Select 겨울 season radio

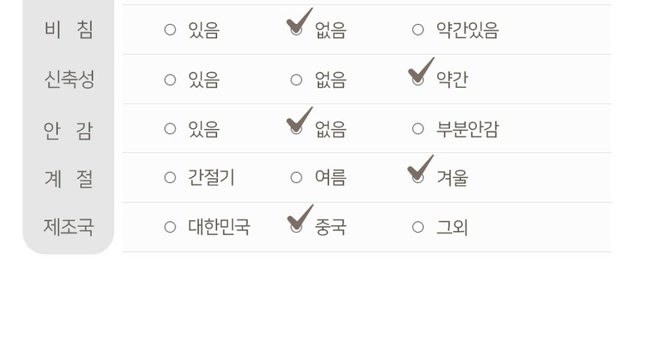click(418, 178)
